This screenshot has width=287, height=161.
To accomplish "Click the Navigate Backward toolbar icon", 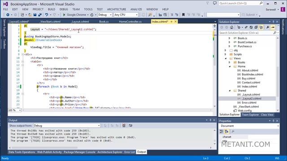I will coord(8,15).
